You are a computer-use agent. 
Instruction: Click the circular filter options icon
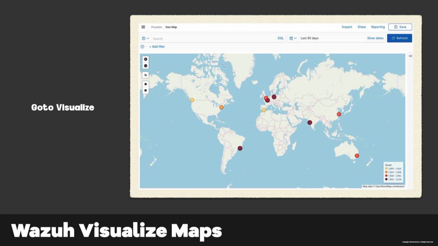click(142, 47)
